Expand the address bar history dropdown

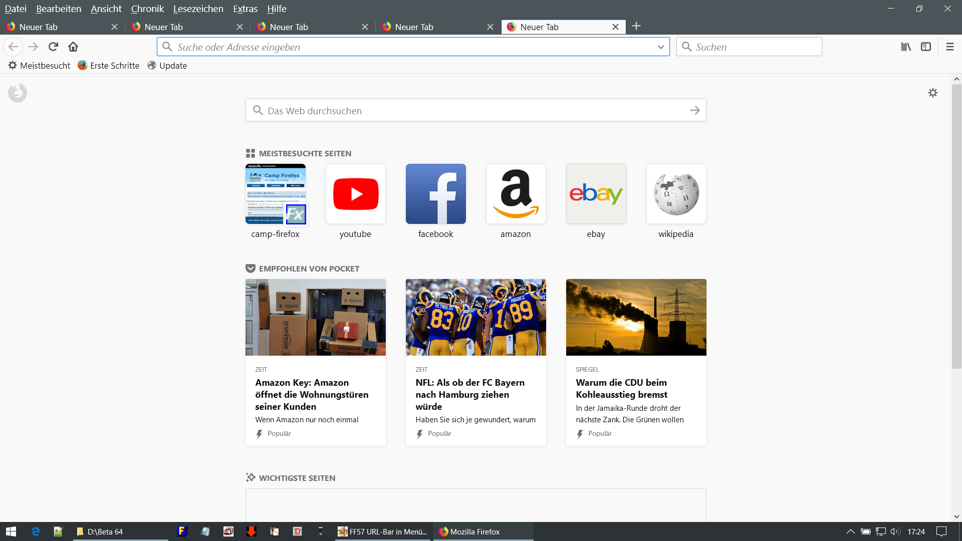point(660,47)
